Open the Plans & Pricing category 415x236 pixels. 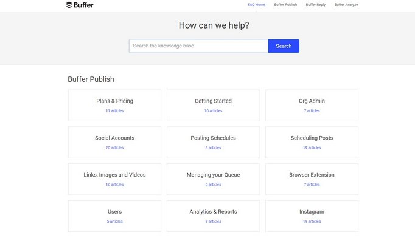tap(114, 106)
